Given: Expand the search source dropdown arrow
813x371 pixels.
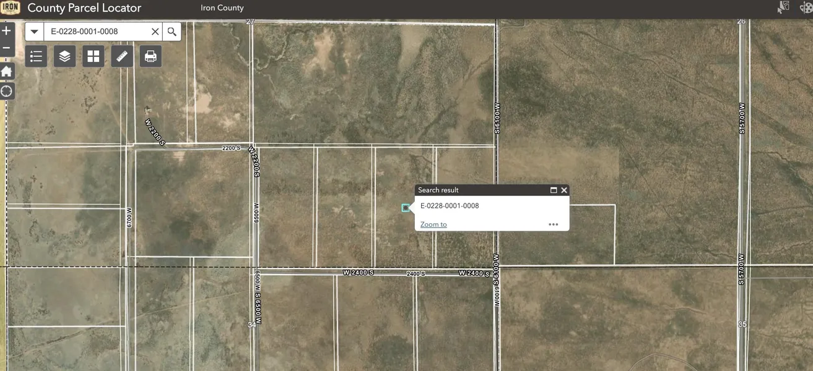Looking at the screenshot, I should [35, 32].
